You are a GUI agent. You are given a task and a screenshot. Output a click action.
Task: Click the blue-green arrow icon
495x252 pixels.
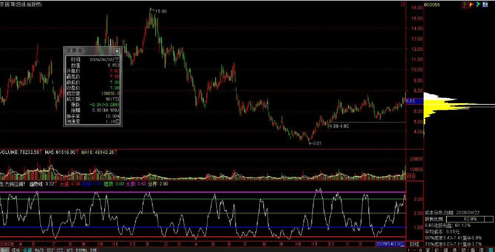coord(478,4)
